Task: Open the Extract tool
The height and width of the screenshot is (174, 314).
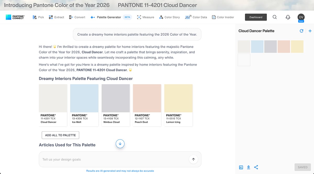Action: click(x=56, y=17)
